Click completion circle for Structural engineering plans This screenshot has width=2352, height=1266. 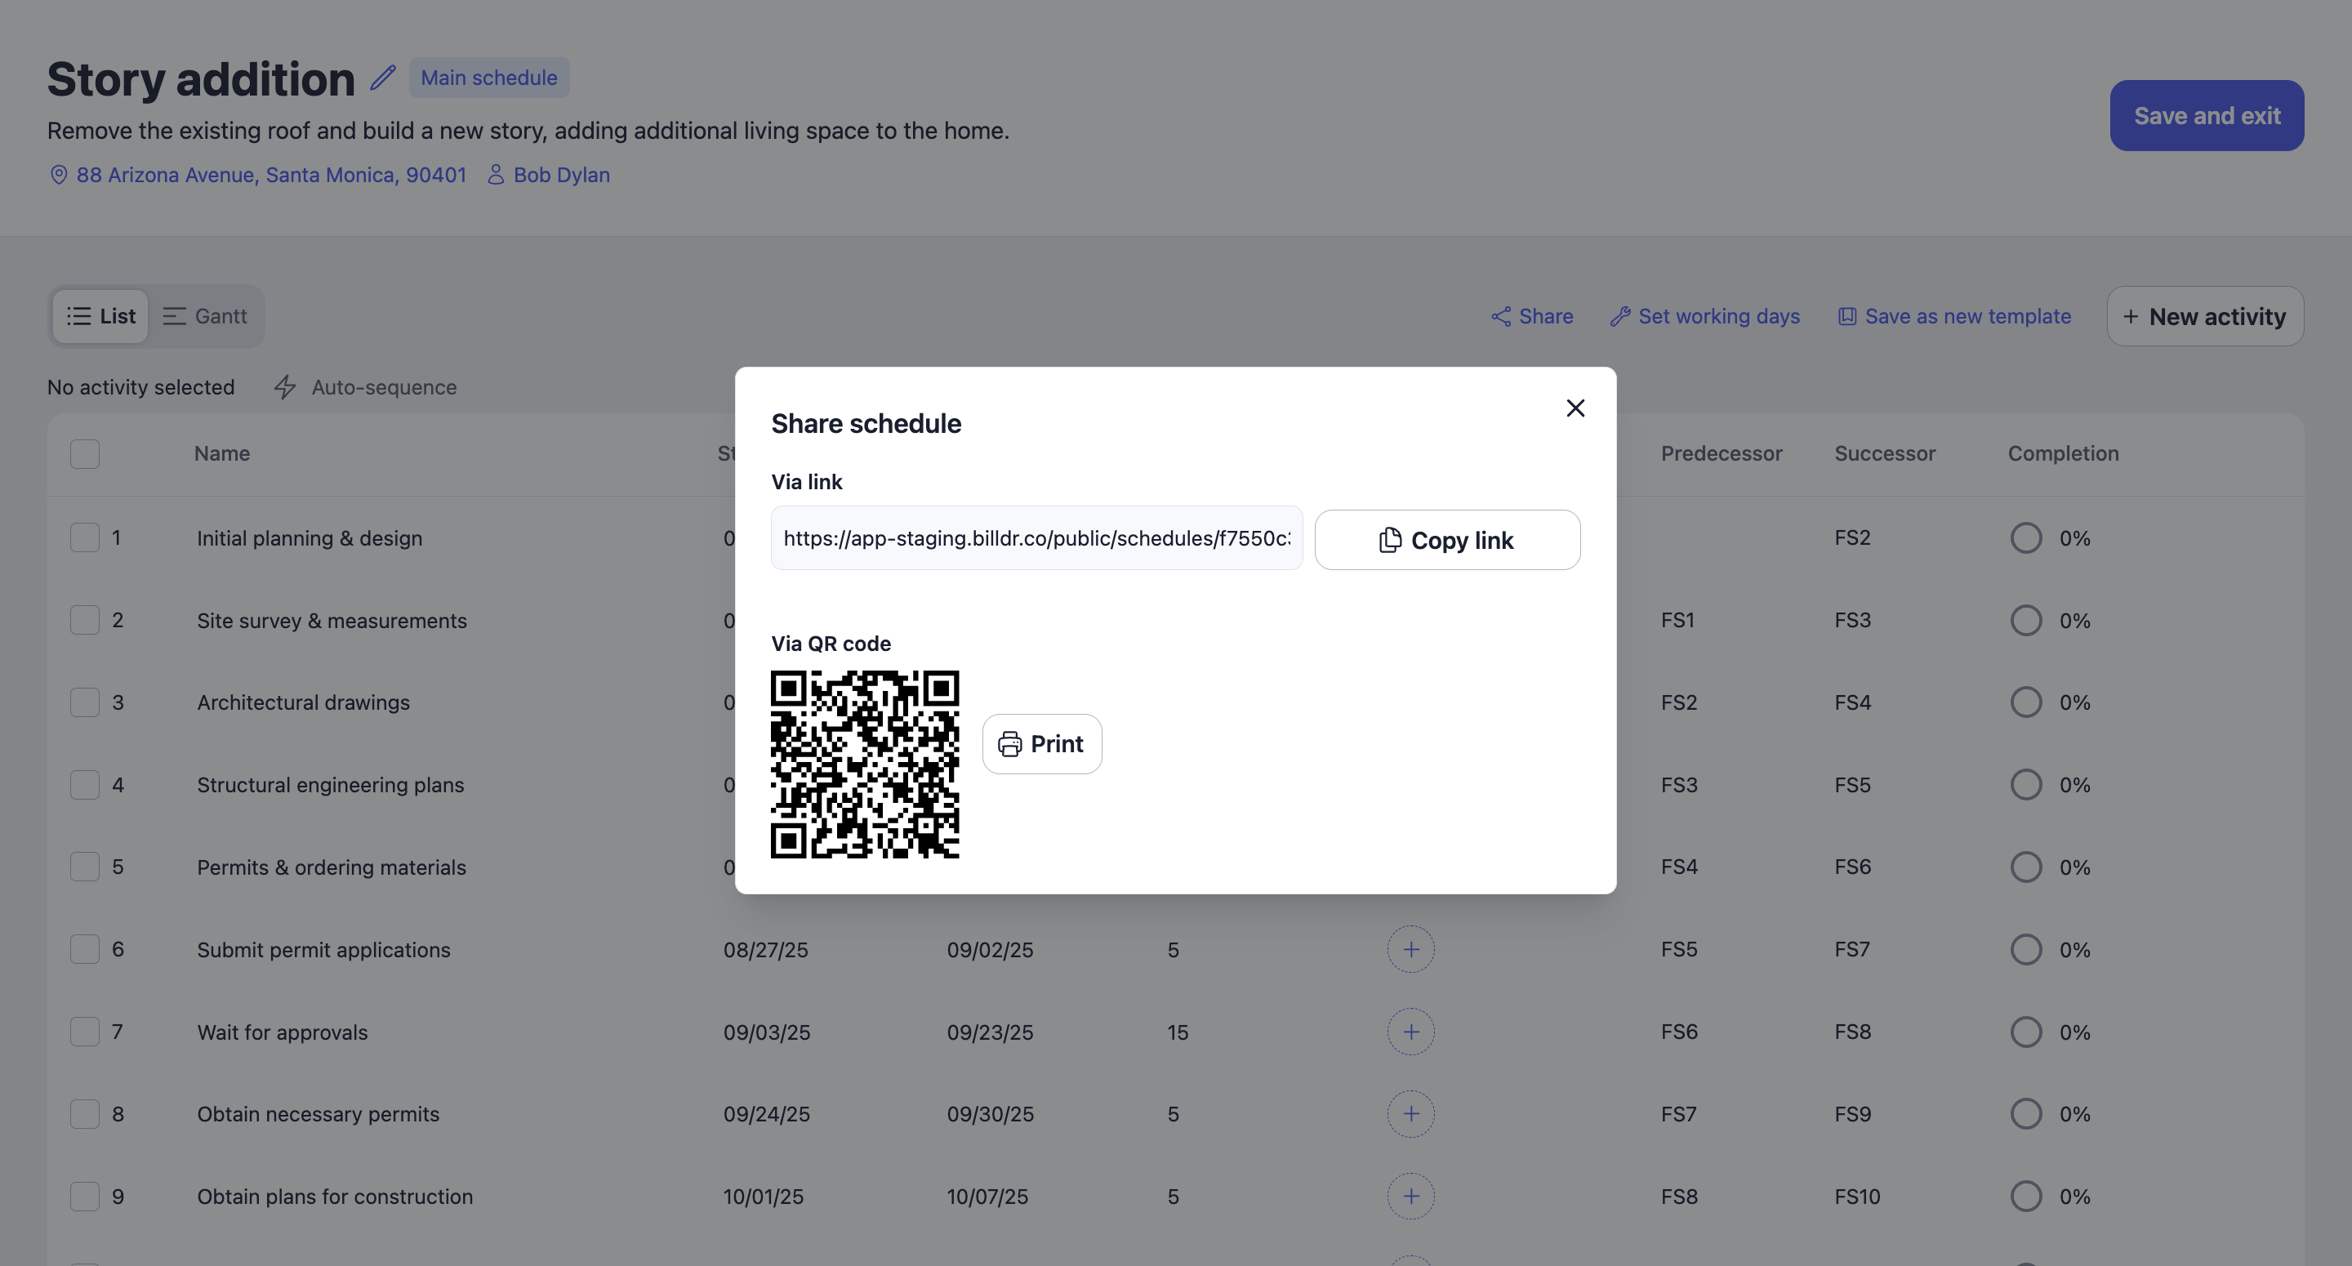(2026, 785)
